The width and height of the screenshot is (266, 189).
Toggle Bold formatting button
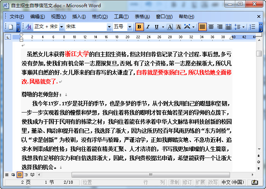(x=139, y=27)
